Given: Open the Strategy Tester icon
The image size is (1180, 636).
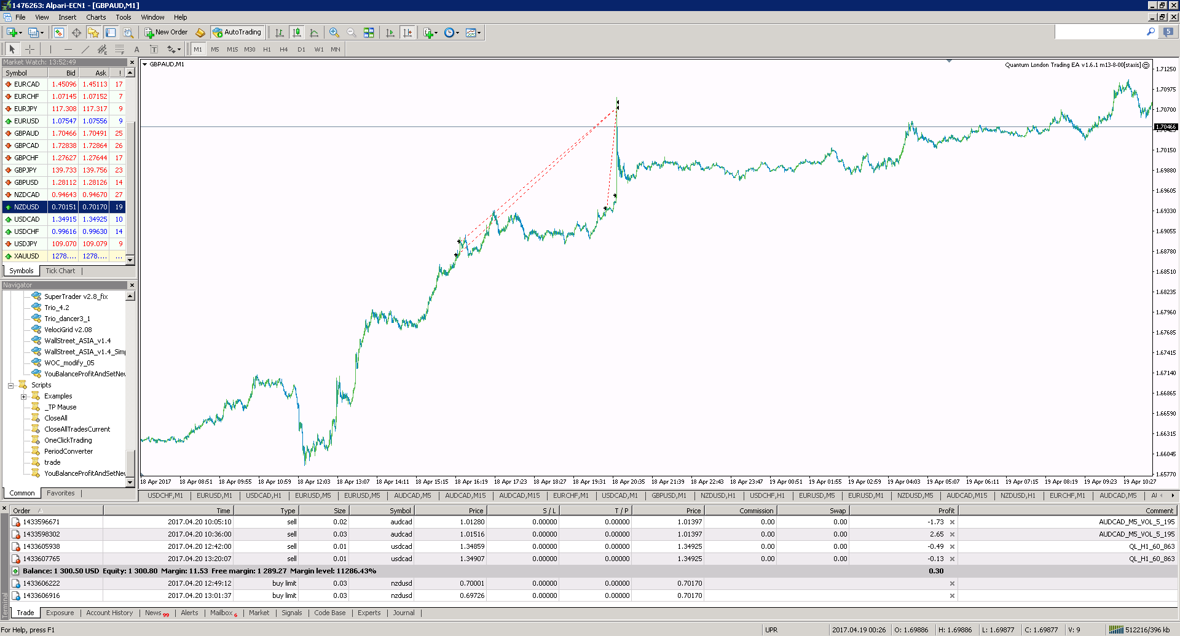Looking at the screenshot, I should point(128,33).
